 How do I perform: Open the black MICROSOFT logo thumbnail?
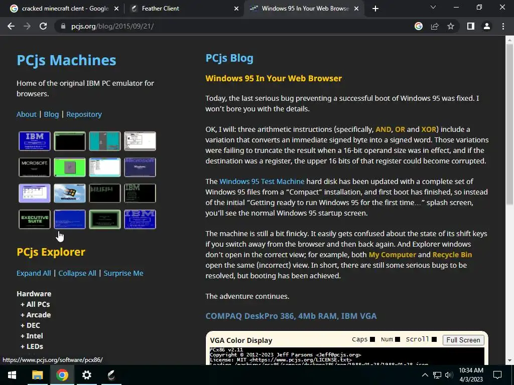(x=35, y=167)
